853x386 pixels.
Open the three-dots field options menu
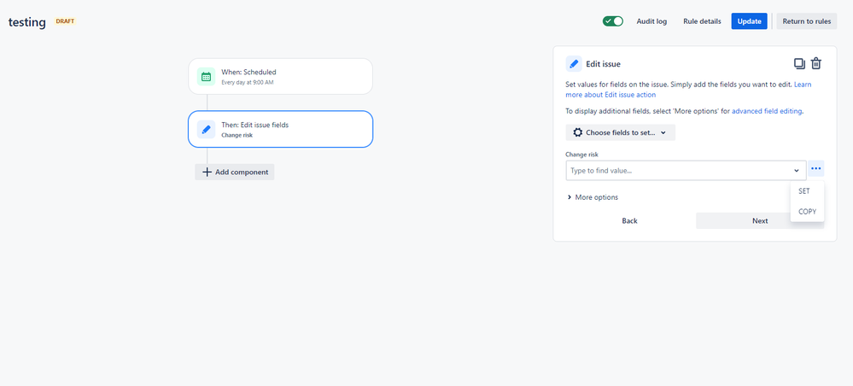[x=816, y=170]
